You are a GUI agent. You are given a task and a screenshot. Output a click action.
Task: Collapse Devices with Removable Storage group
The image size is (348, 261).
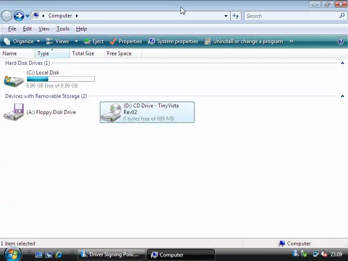342,96
